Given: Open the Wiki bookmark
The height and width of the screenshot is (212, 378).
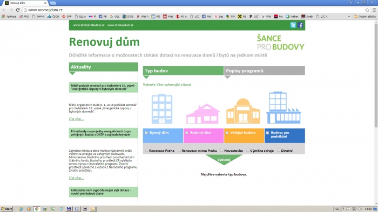Looking at the screenshot, I should [x=266, y=17].
